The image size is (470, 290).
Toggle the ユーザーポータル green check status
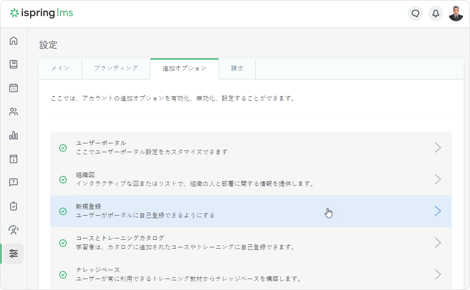coord(63,148)
